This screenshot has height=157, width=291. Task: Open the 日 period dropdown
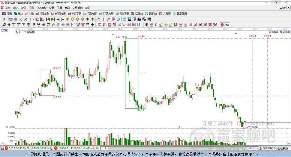(5, 19)
